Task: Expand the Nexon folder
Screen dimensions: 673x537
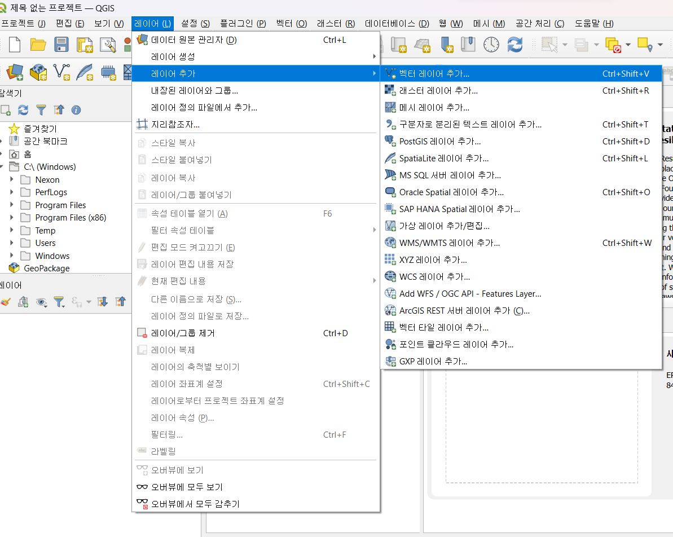Action: [12, 179]
